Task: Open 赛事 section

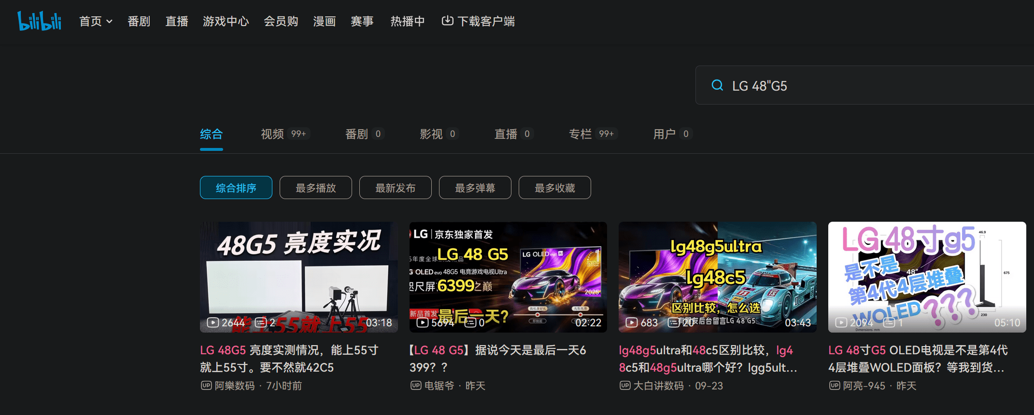Action: tap(362, 21)
